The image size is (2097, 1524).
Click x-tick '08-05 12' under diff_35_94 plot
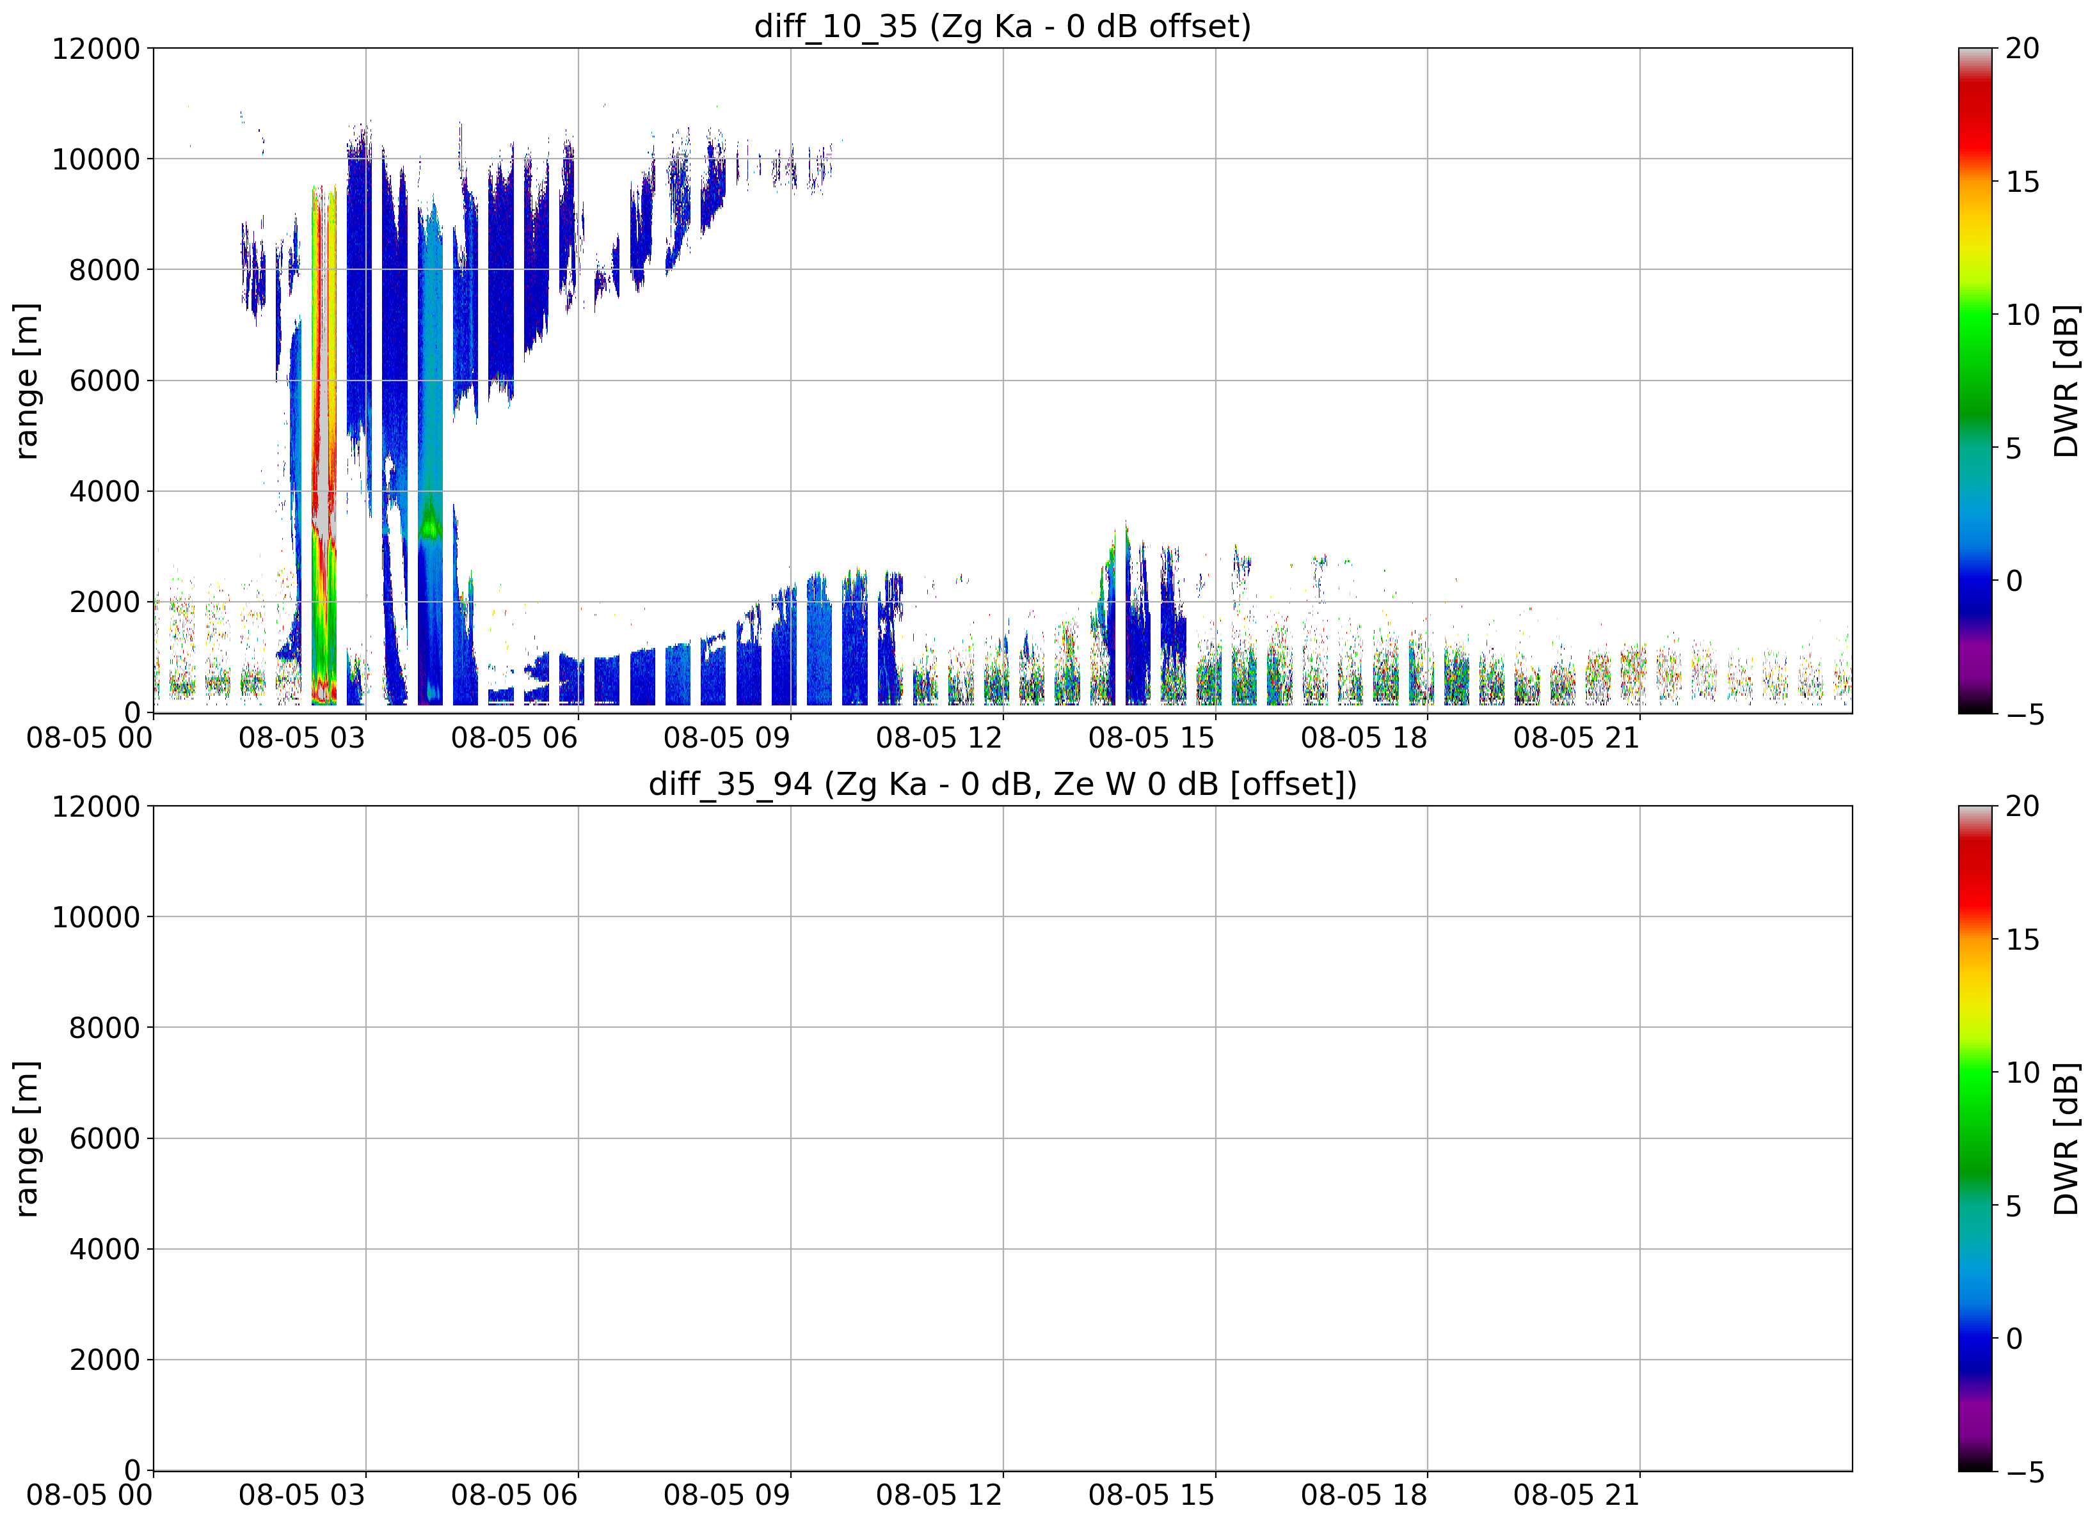939,1495
